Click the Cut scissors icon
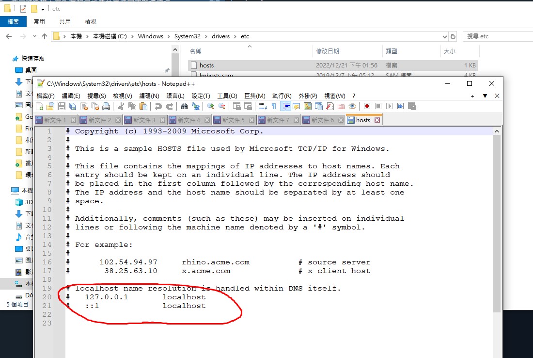This screenshot has height=358, width=533. point(121,106)
